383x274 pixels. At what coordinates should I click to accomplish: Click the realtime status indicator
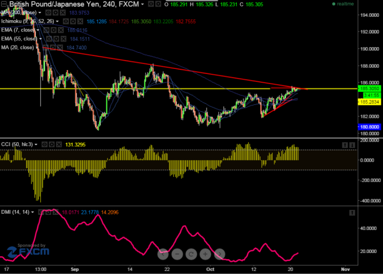tap(343, 4)
